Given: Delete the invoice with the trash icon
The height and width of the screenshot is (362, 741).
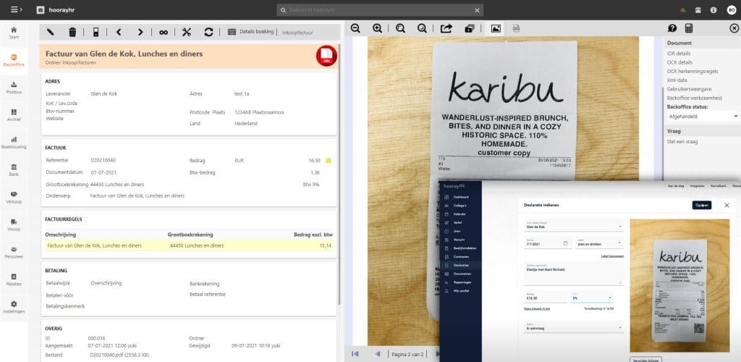Looking at the screenshot, I should click(72, 32).
